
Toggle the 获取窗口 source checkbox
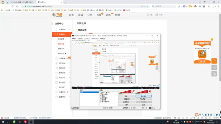[x=101, y=98]
